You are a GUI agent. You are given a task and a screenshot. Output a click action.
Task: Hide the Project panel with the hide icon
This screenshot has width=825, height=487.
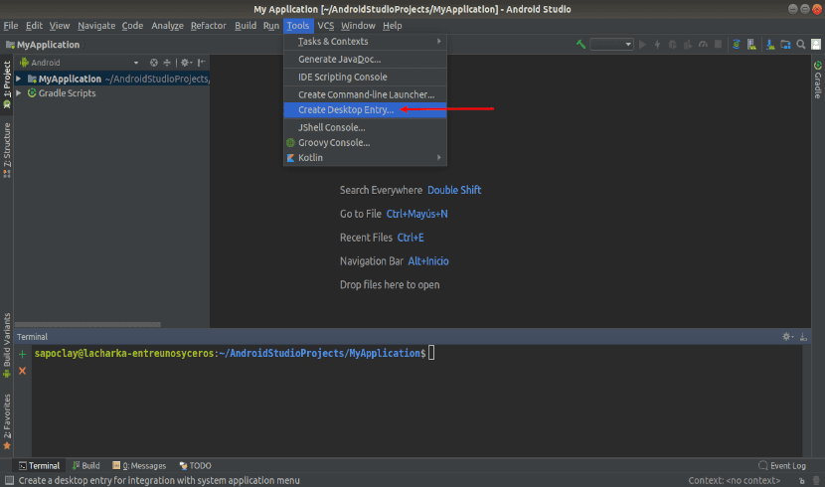click(201, 63)
